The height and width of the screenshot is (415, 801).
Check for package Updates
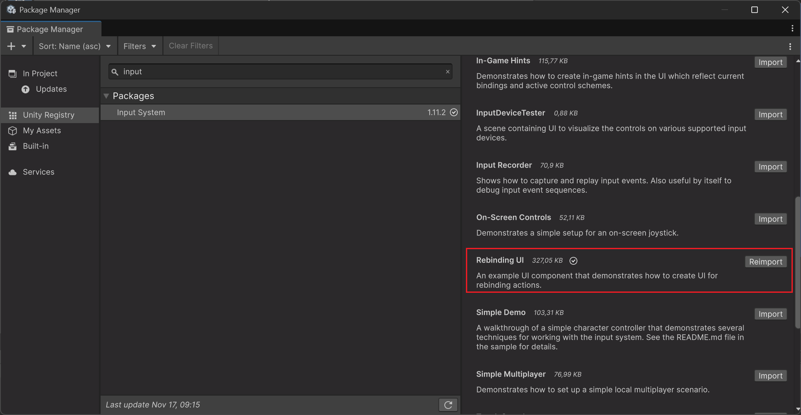[x=51, y=89]
